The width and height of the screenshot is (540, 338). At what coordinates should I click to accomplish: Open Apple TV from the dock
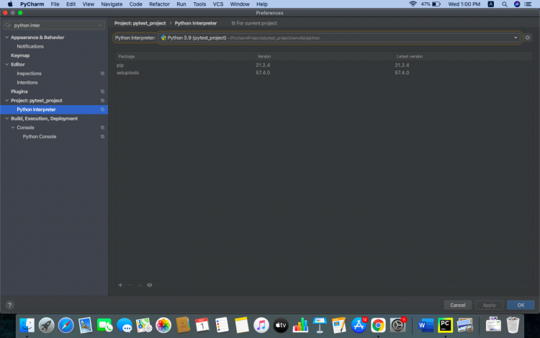(281, 325)
